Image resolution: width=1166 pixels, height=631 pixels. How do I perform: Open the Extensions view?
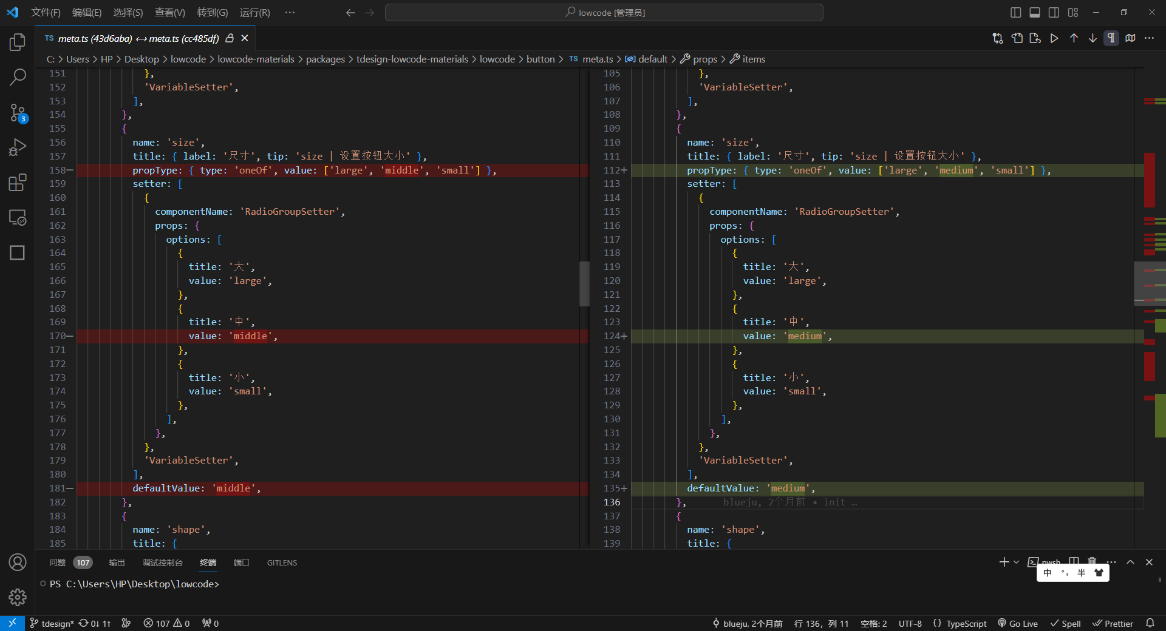point(18,182)
